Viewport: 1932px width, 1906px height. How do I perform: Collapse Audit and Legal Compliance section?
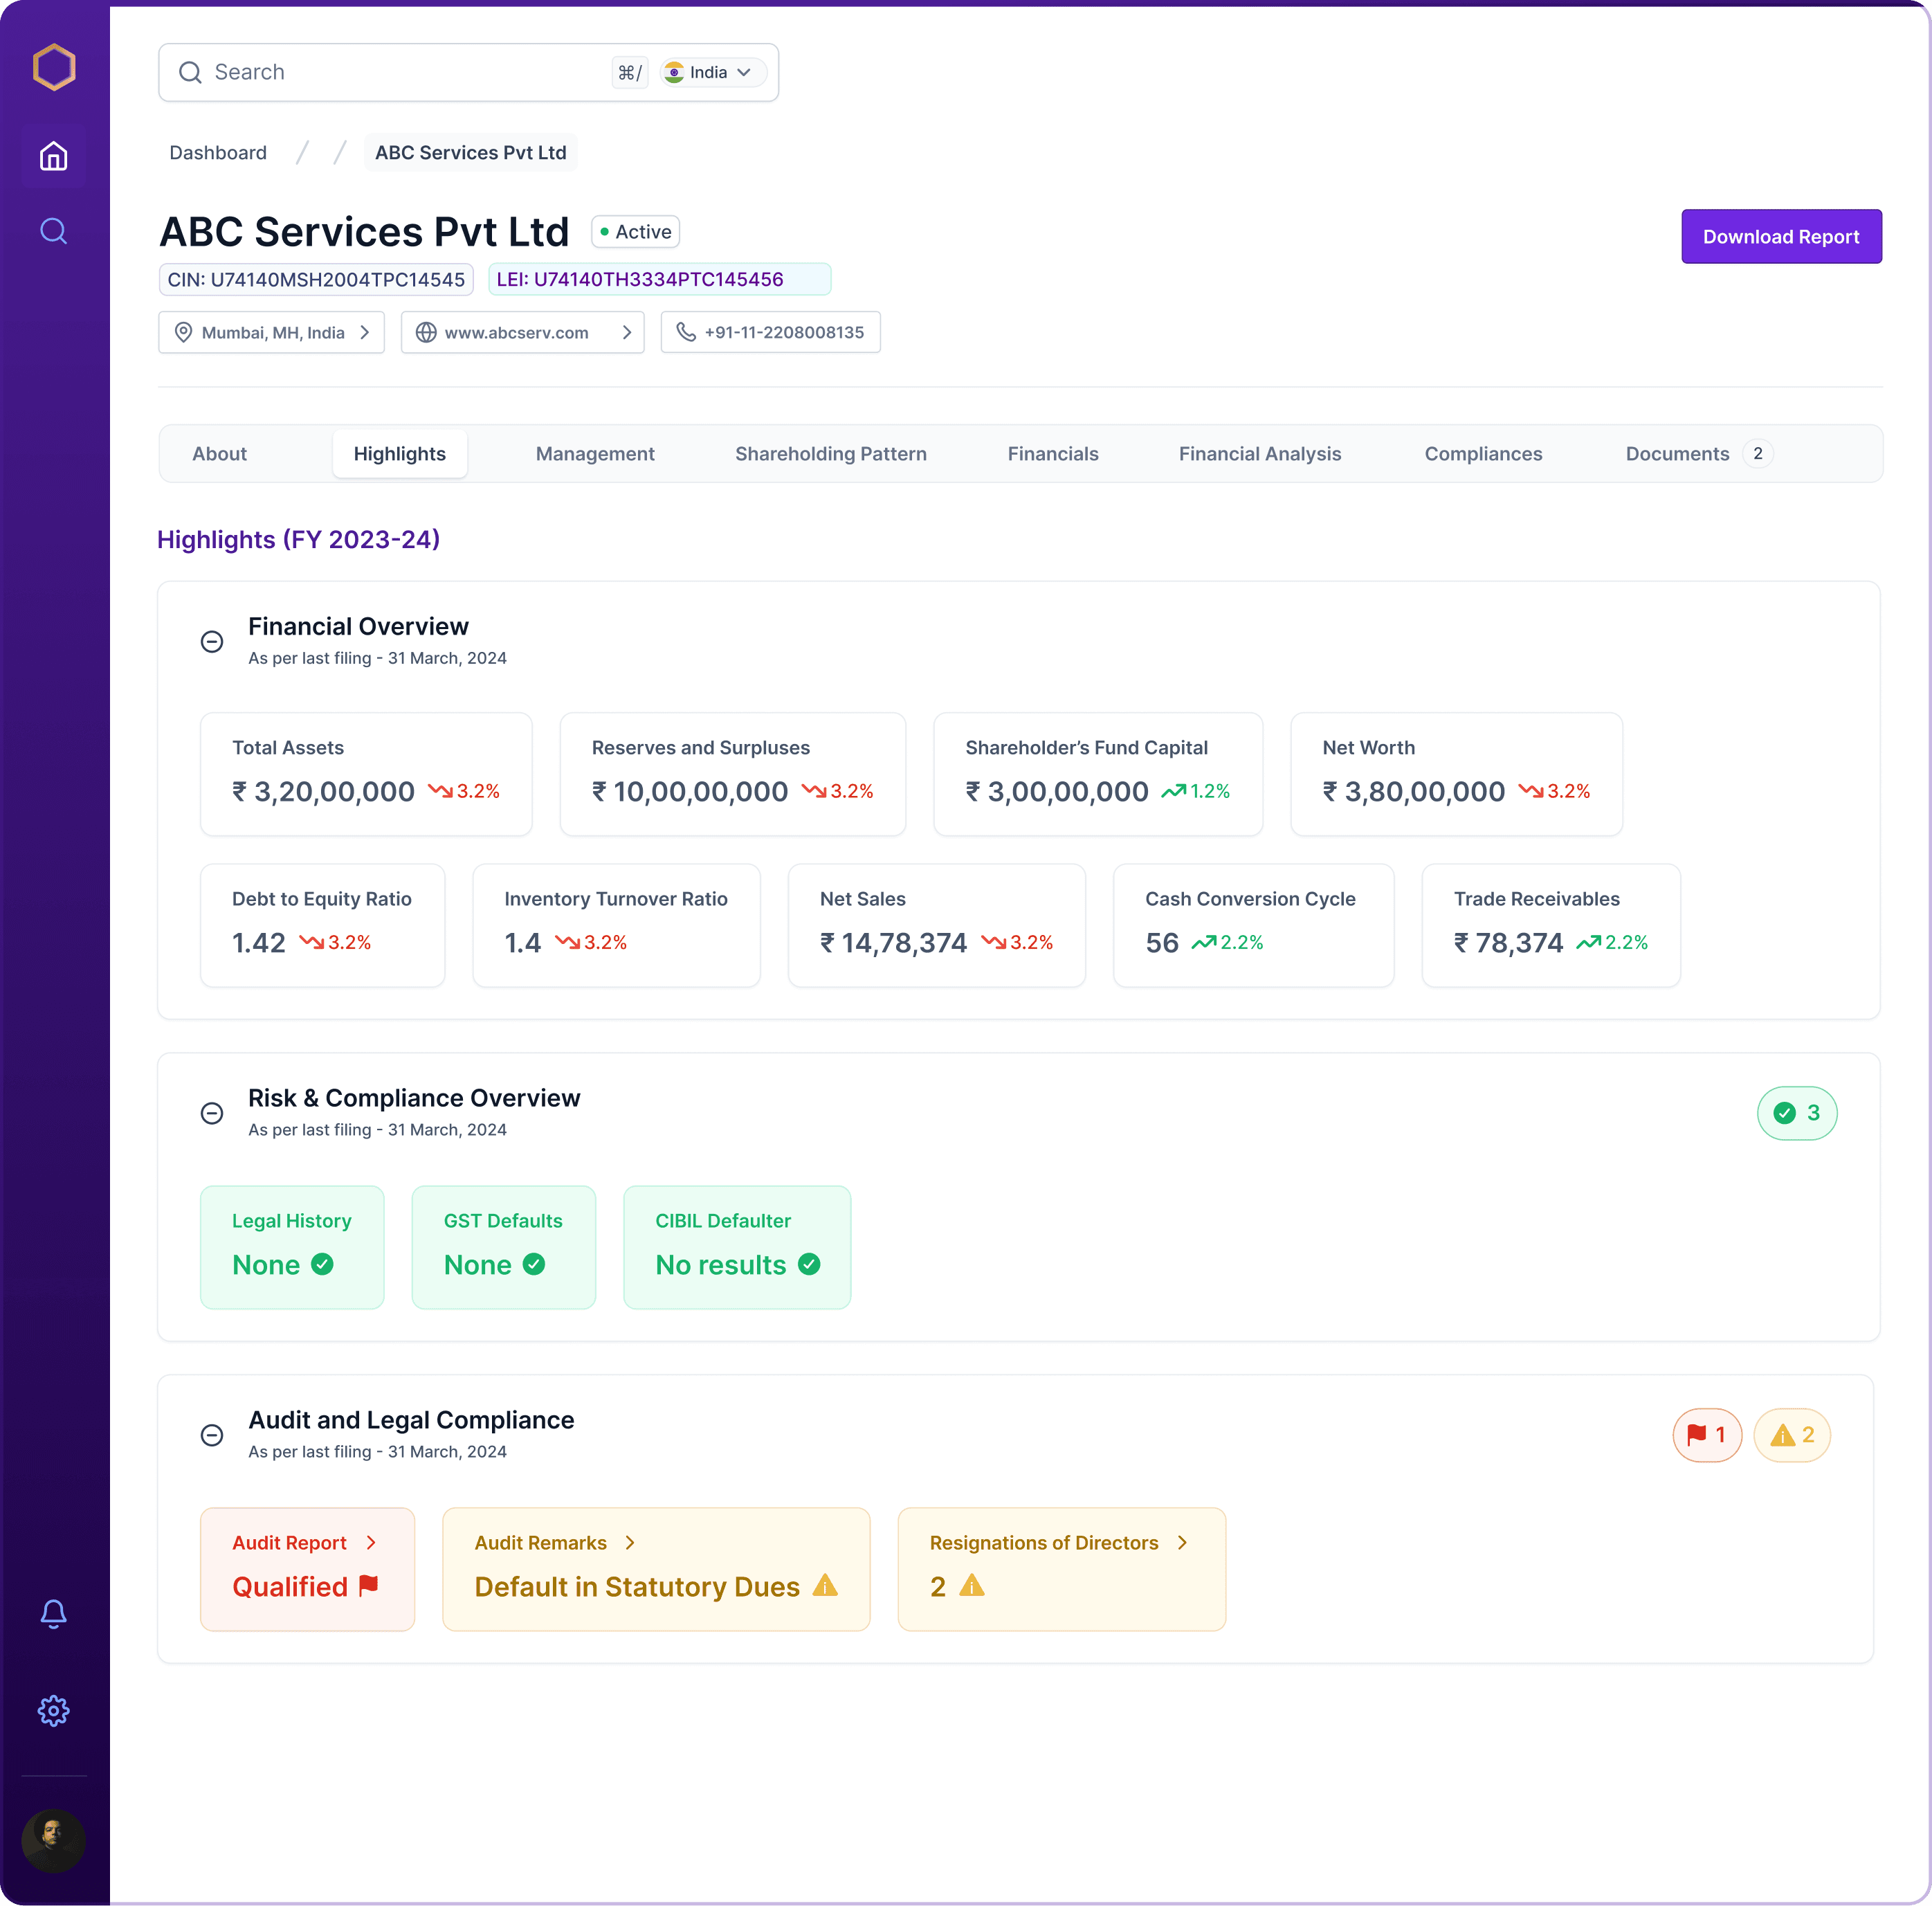[x=212, y=1435]
